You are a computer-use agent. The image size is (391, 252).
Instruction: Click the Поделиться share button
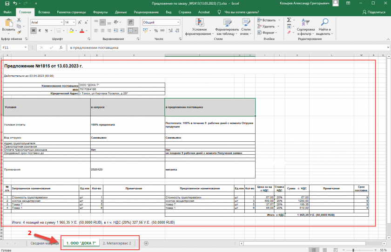374,12
